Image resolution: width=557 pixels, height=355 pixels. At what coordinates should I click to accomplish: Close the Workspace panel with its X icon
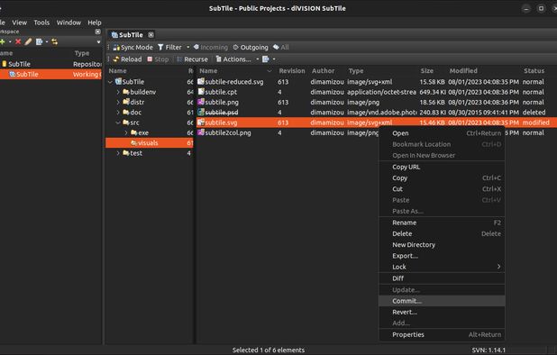97,32
